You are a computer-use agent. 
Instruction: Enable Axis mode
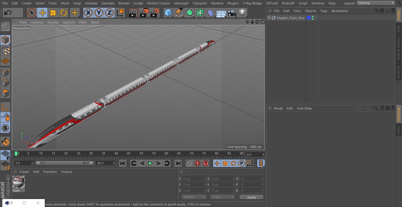tap(5, 107)
